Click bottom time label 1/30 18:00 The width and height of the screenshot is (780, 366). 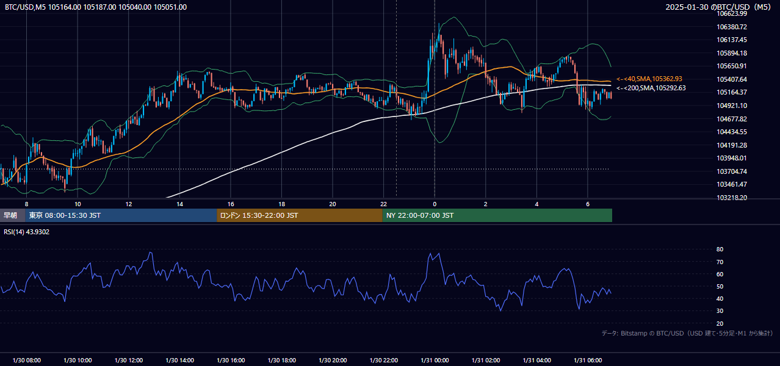tap(281, 361)
